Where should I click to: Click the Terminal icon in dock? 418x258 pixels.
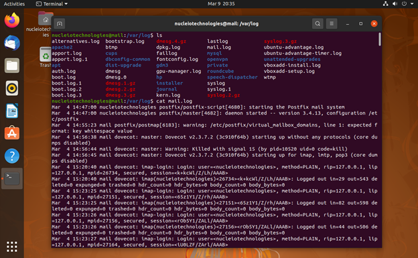point(12,178)
